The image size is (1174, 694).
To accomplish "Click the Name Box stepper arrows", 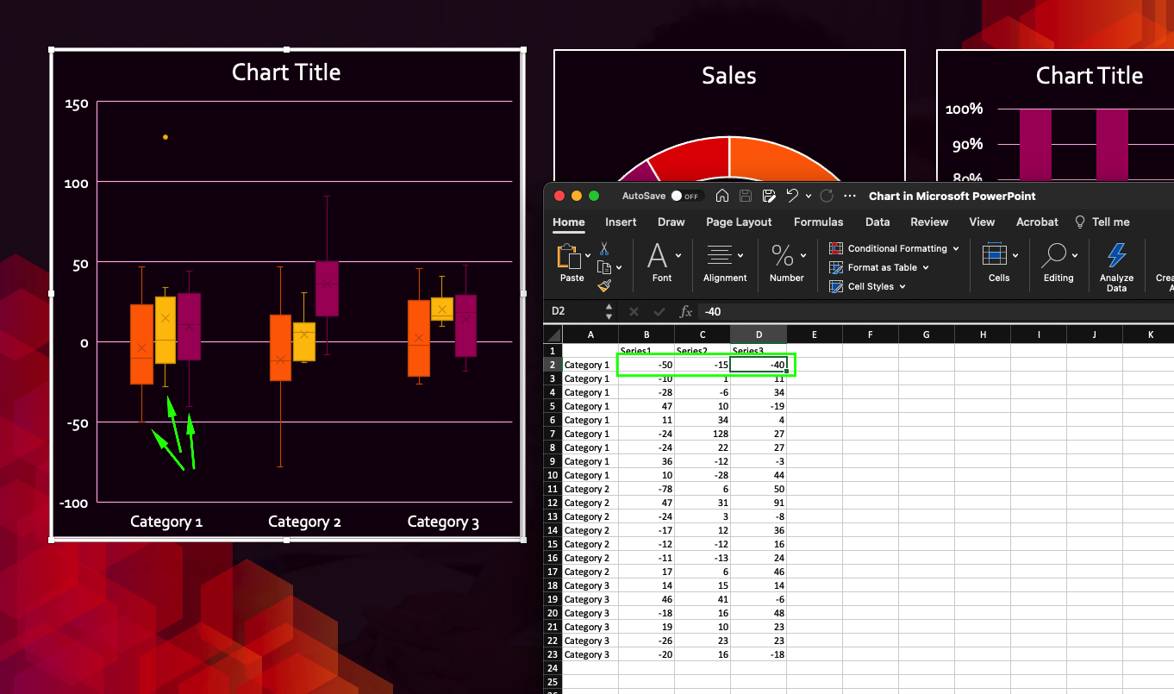I will (x=609, y=311).
